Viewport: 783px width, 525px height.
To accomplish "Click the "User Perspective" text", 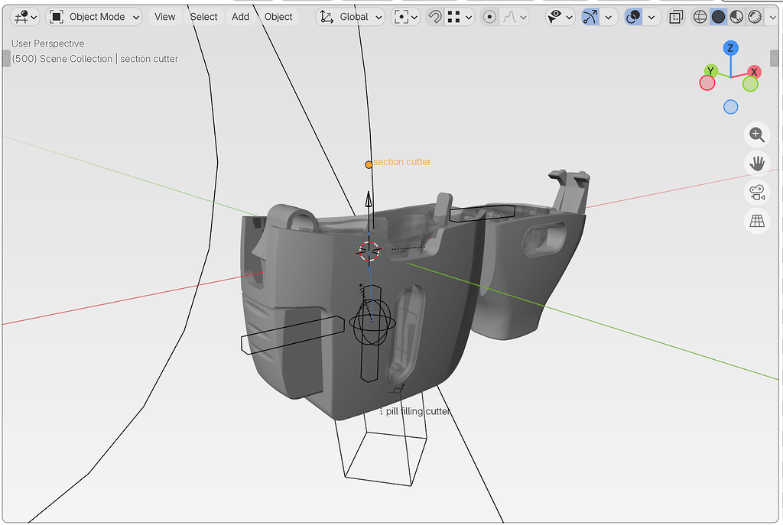I will pyautogui.click(x=48, y=44).
